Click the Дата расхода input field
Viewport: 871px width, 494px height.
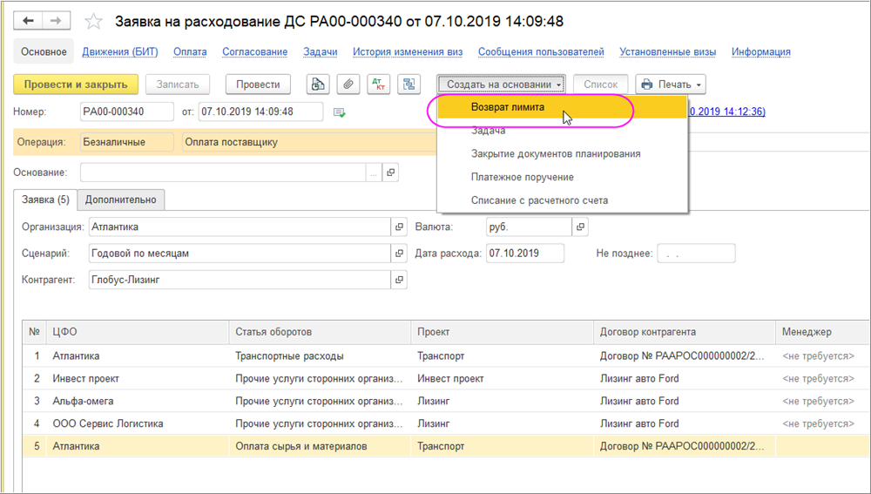[524, 254]
